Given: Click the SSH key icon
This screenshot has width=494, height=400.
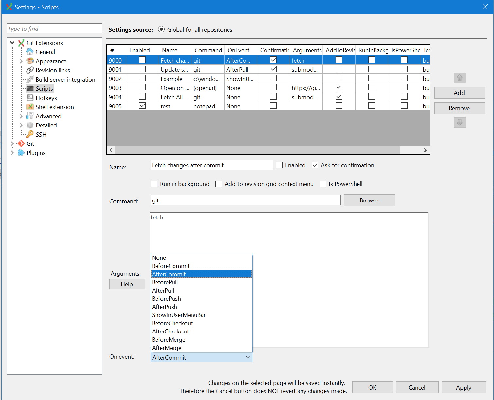Looking at the screenshot, I should (x=30, y=134).
